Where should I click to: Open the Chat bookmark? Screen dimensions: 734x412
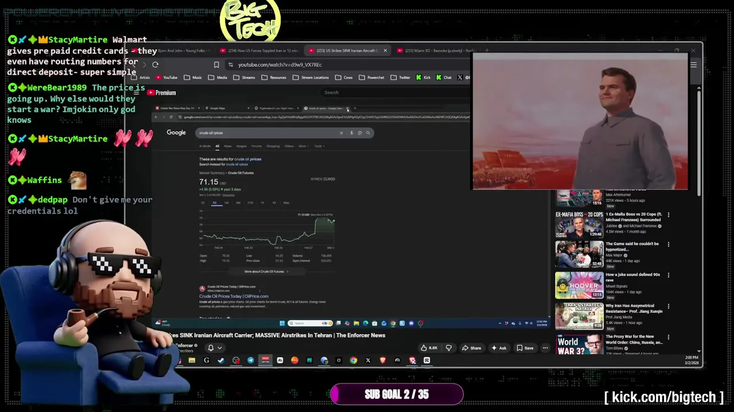point(444,77)
